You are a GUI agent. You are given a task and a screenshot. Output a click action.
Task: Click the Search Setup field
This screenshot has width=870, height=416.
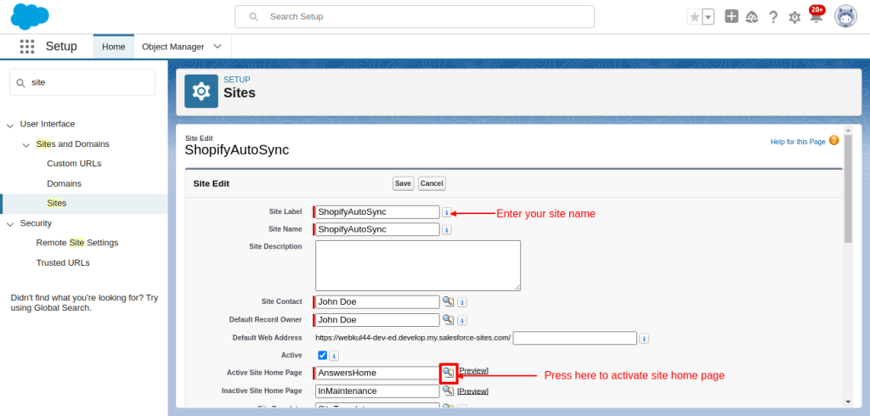click(x=415, y=17)
